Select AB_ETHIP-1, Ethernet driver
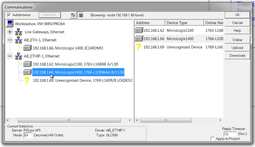Screen dimensions: 255x147 pyautogui.click(x=42, y=56)
